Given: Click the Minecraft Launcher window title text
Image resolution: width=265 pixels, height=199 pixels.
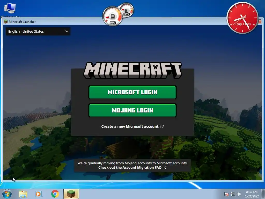Looking at the screenshot, I should pos(22,22).
